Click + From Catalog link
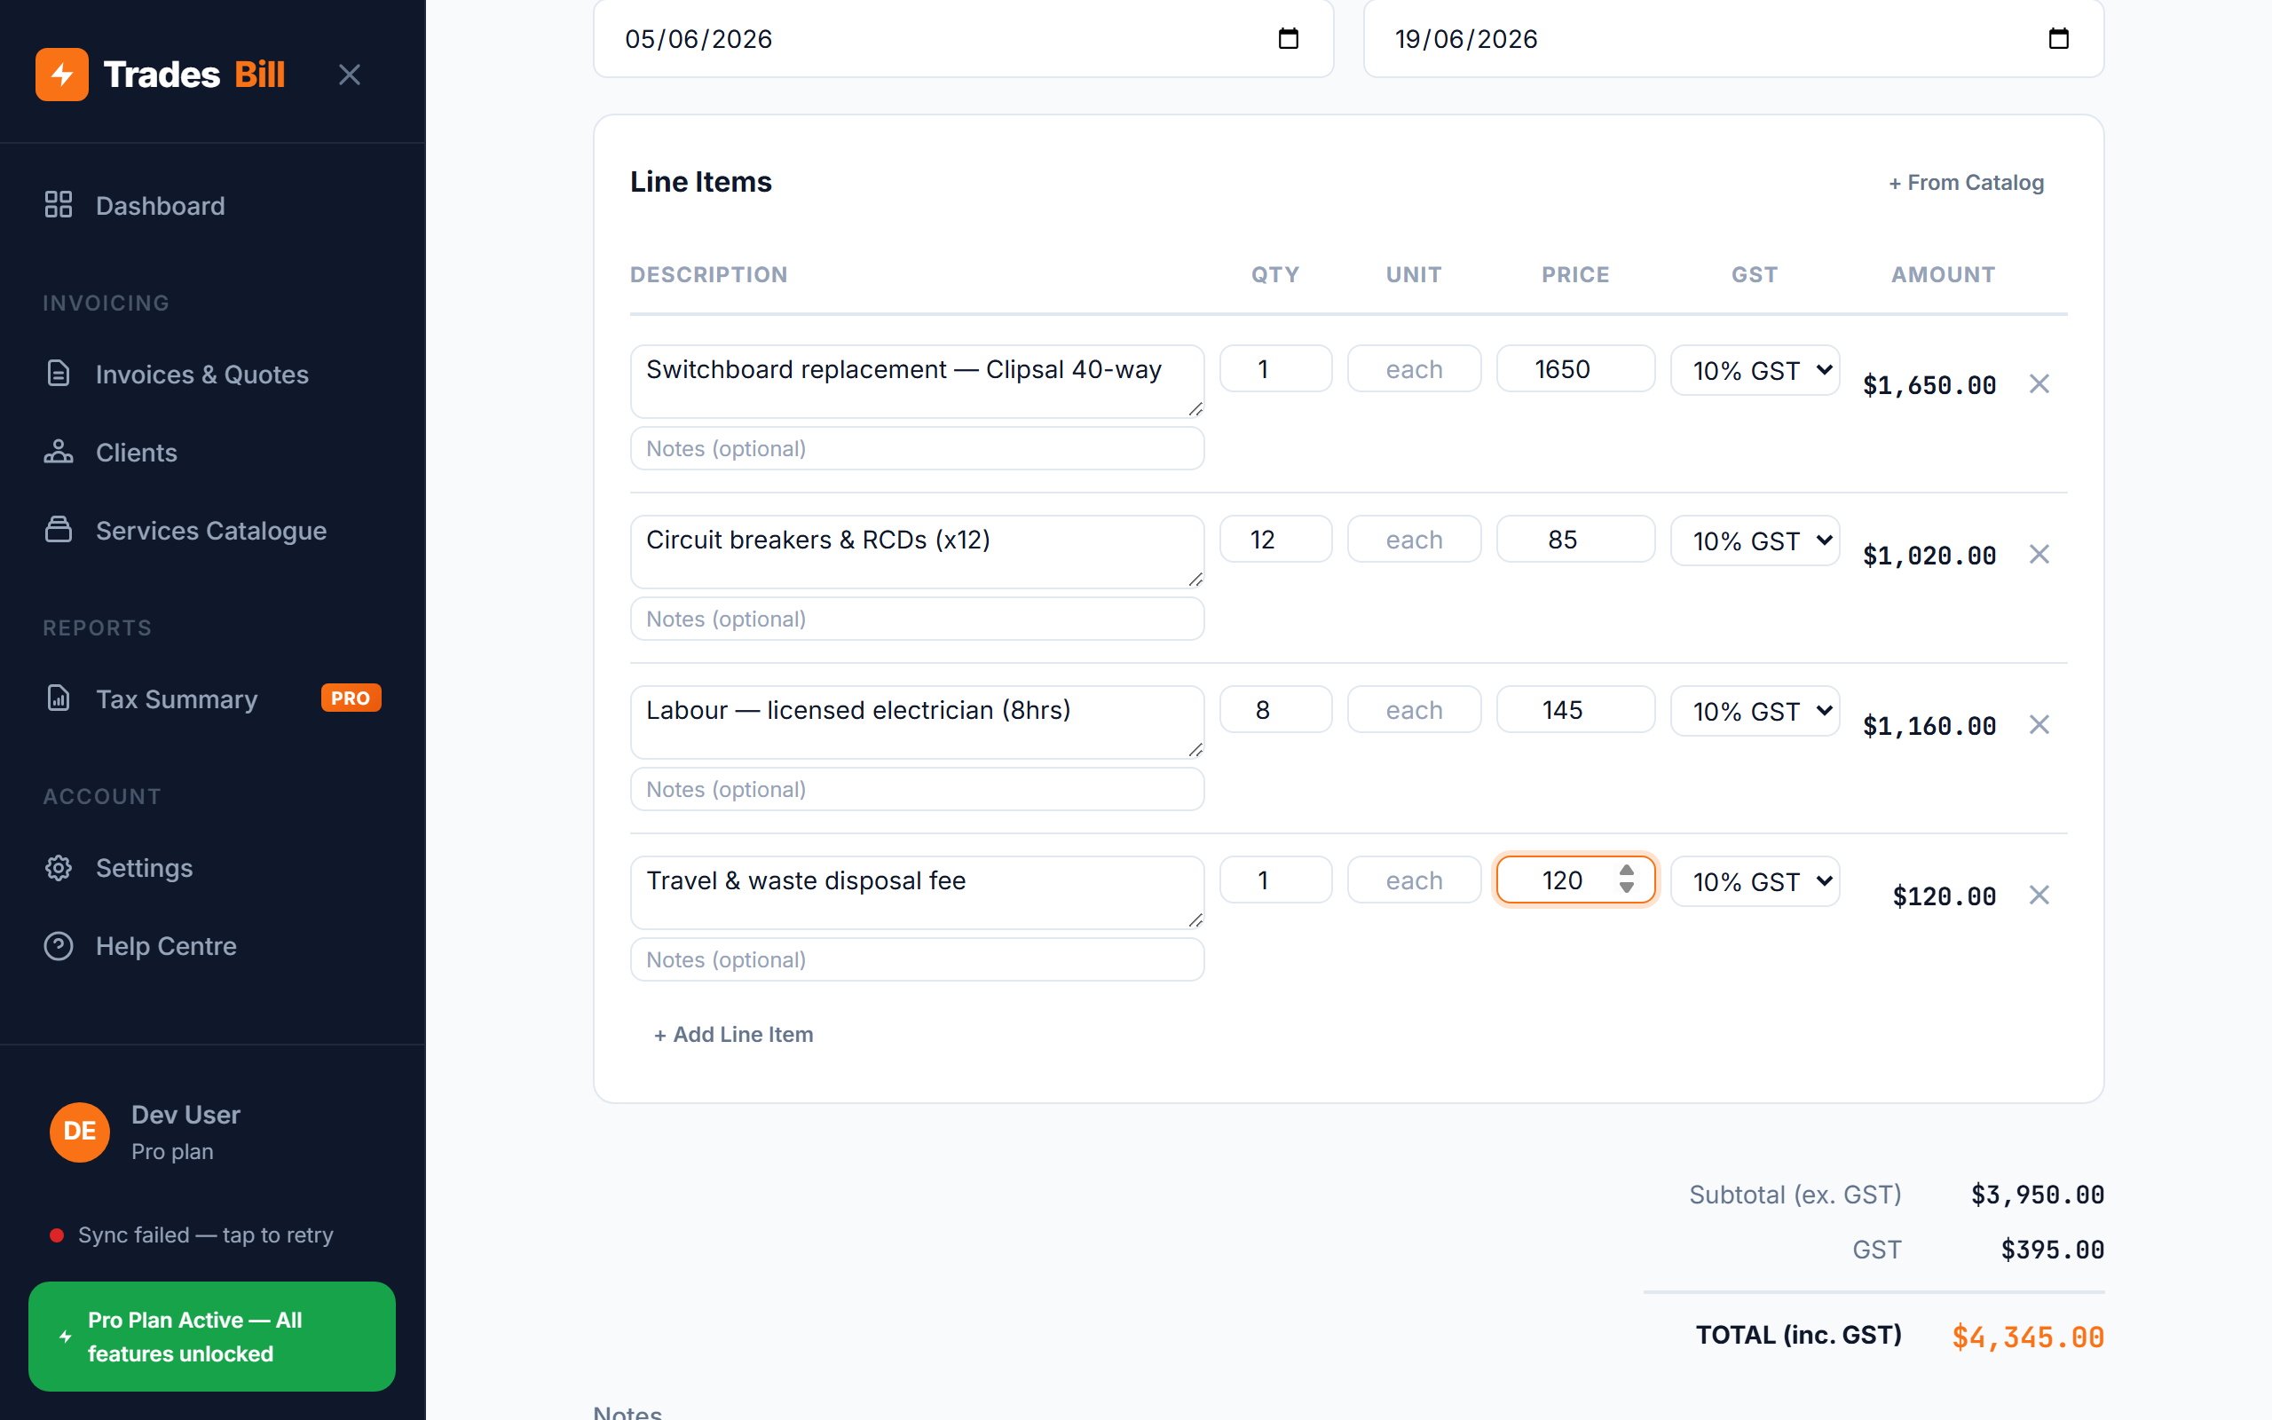2272x1420 pixels. point(1966,182)
